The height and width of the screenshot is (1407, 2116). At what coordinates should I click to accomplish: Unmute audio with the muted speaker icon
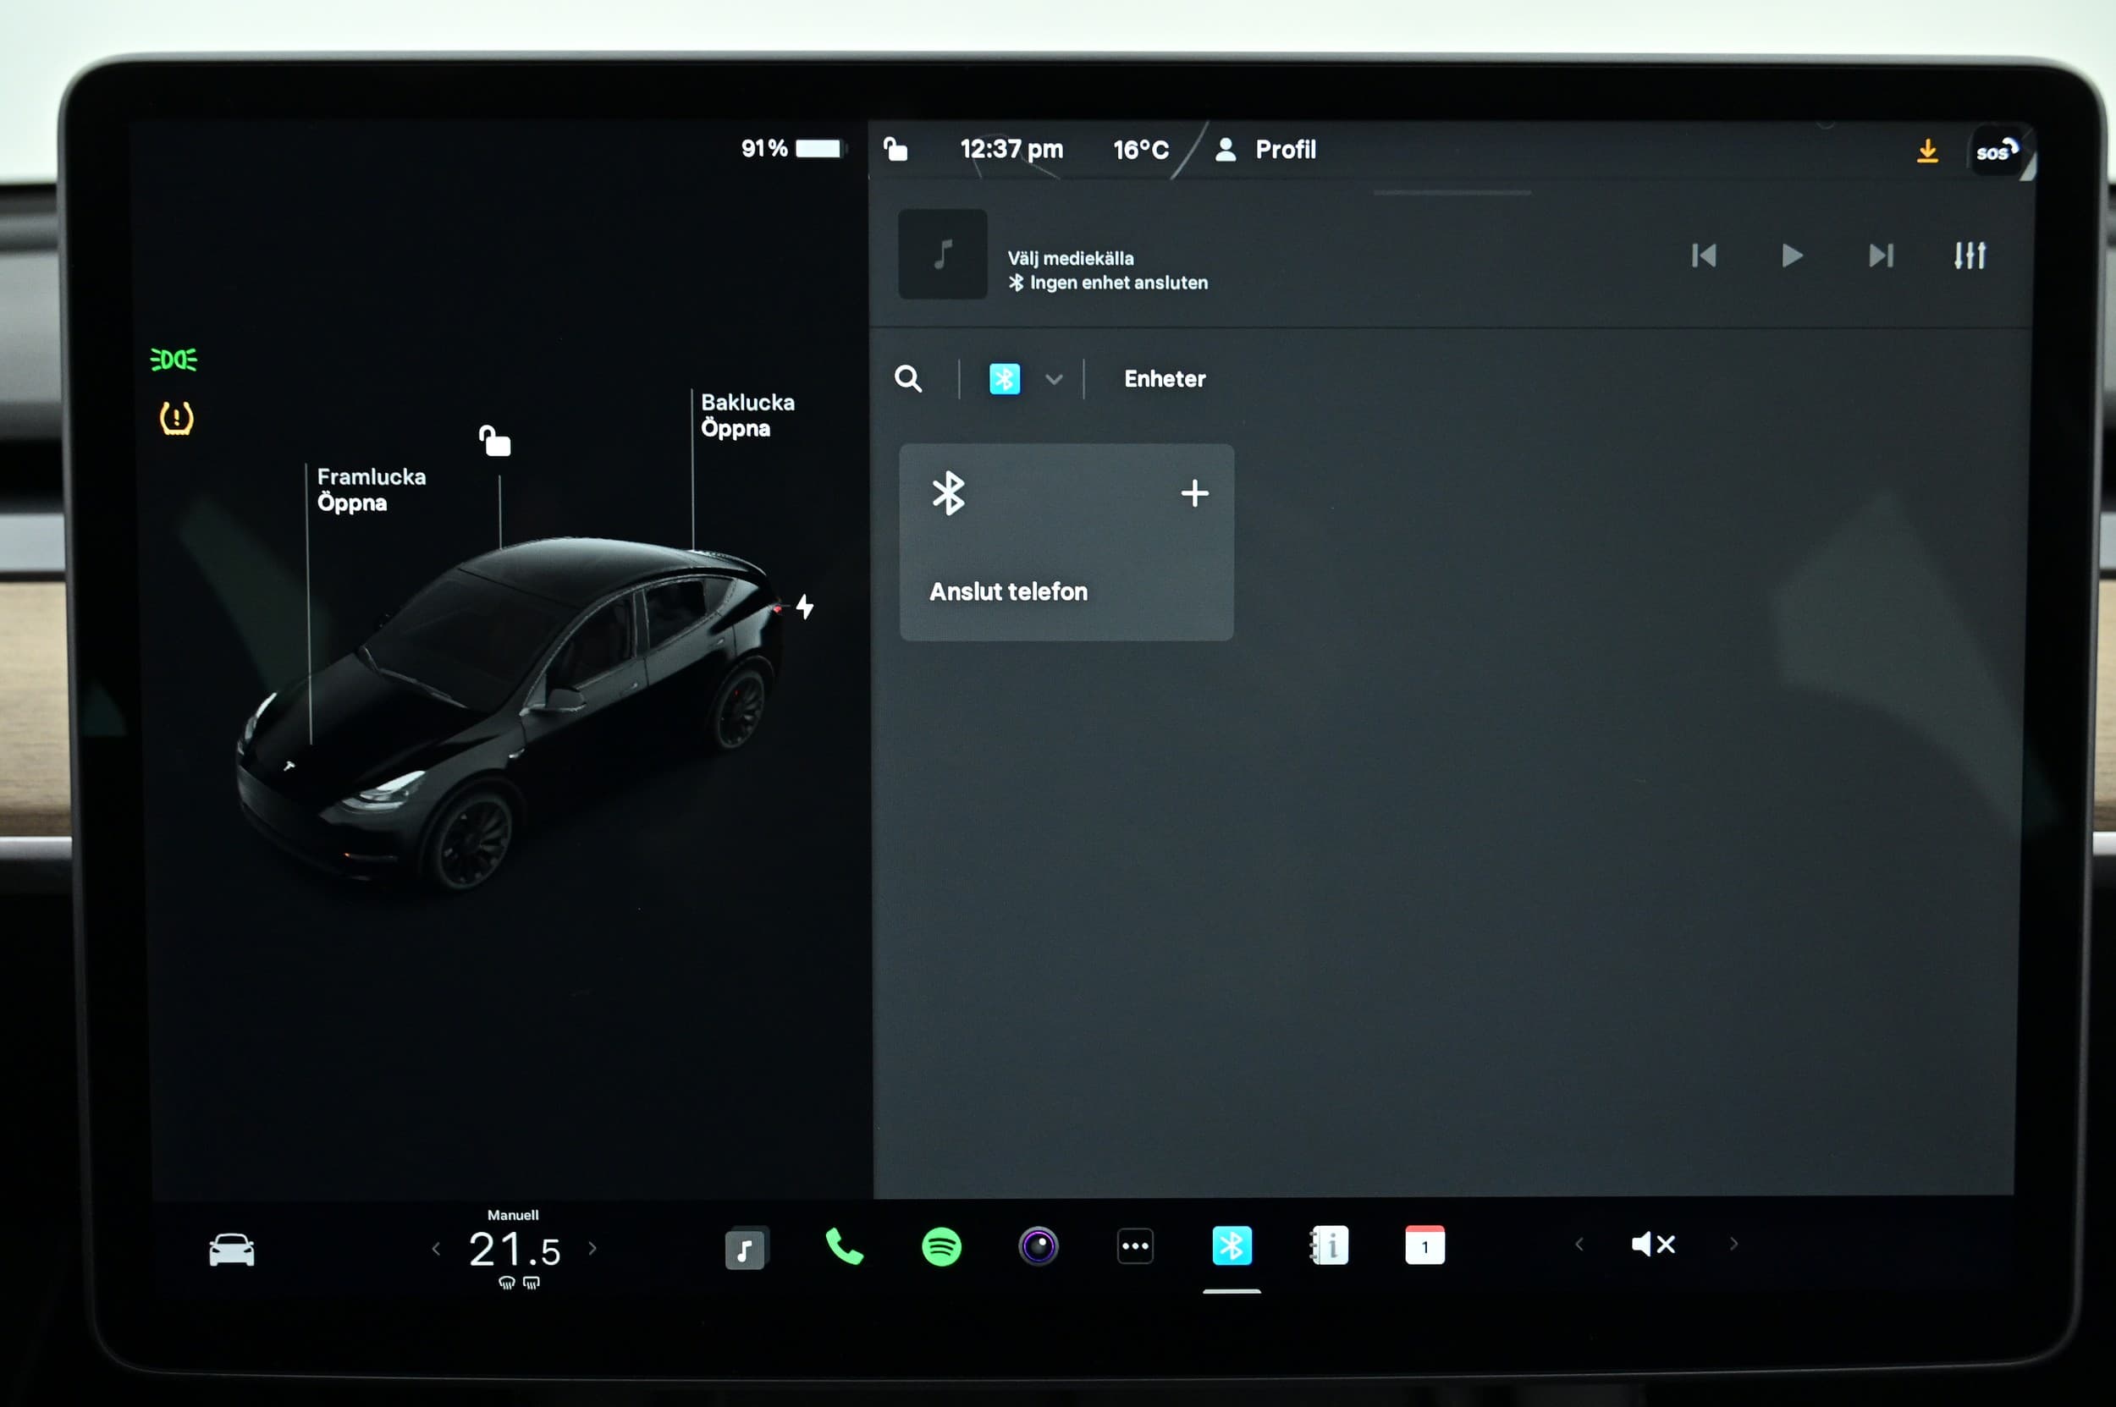1653,1245
